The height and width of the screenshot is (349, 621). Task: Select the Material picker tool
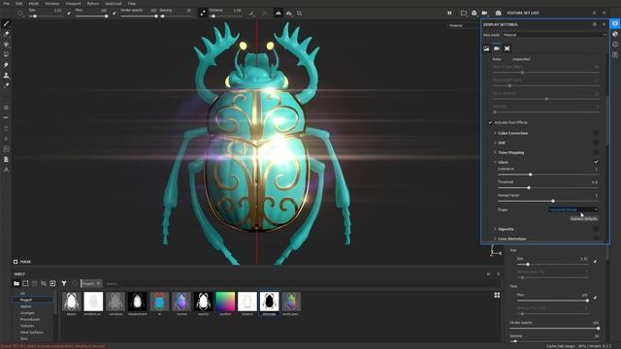click(x=6, y=85)
